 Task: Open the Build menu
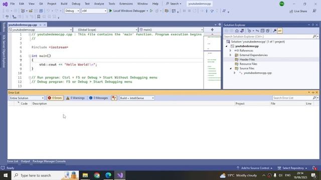tap(64, 3)
